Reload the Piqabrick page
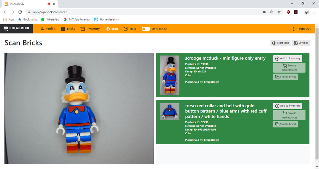Screen dimensions: 319x169 [20, 12]
